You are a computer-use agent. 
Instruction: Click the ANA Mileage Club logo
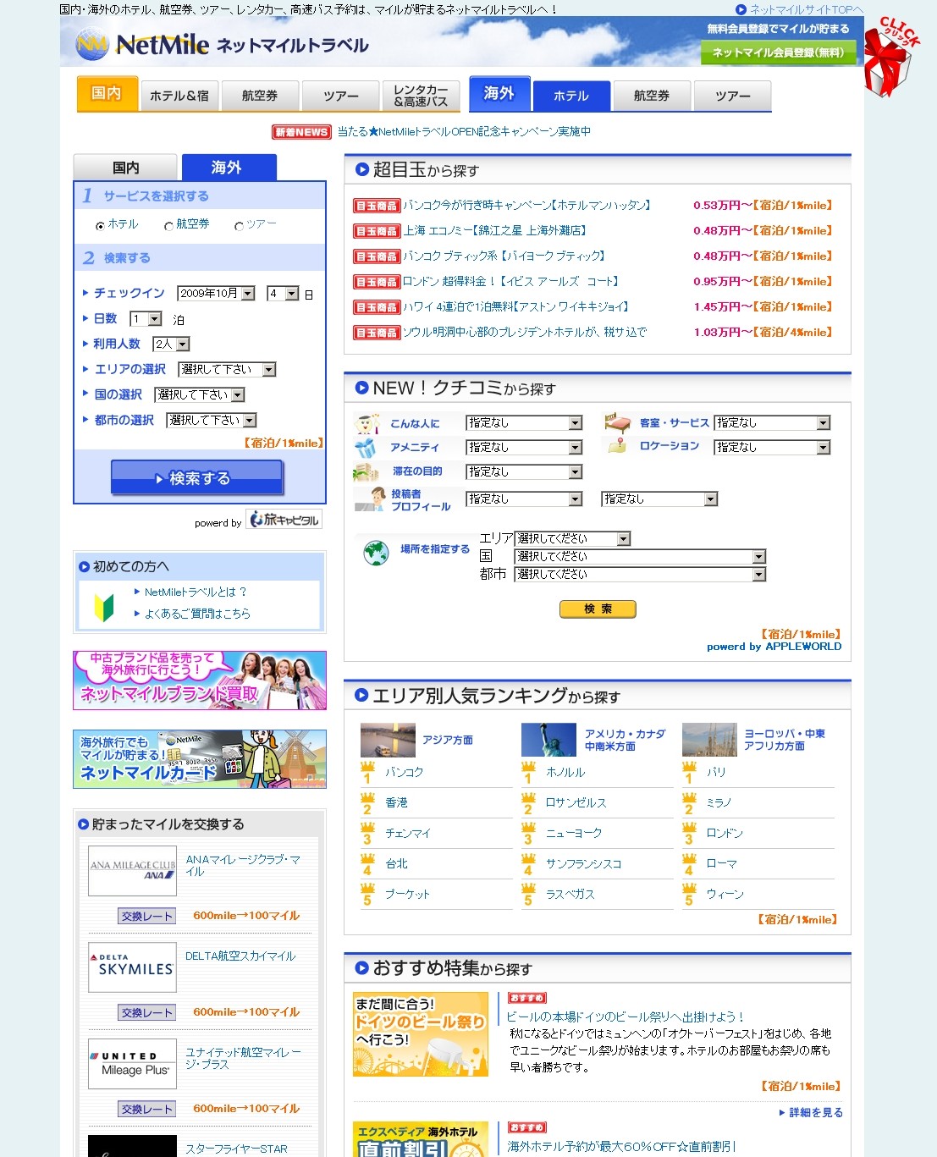point(133,871)
